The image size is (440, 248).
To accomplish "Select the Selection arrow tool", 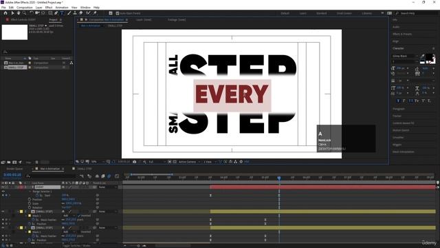I will click(x=12, y=13).
